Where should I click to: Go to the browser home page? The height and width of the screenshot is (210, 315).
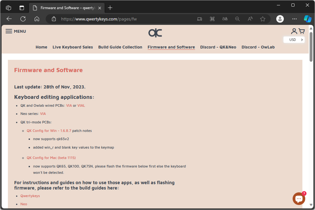tap(37, 19)
